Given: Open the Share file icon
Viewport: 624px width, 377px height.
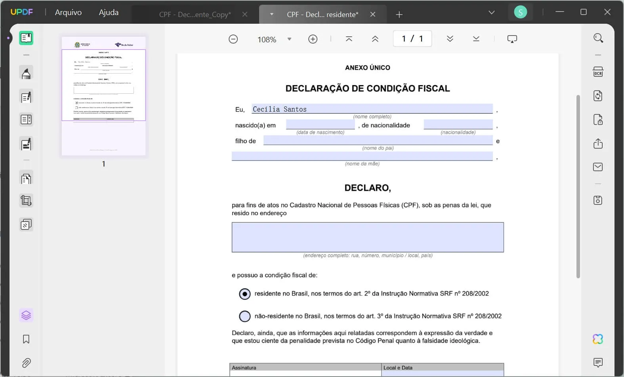Looking at the screenshot, I should 598,143.
